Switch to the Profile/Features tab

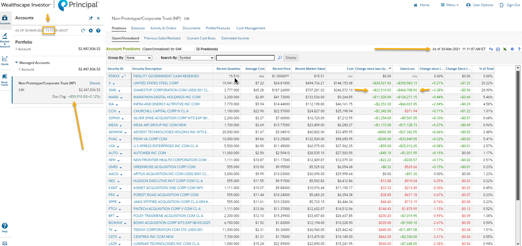click(218, 28)
